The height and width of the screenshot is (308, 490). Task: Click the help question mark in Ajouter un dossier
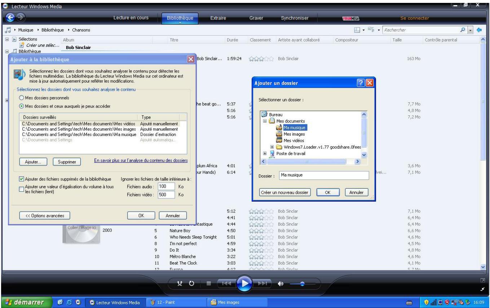coord(361,83)
